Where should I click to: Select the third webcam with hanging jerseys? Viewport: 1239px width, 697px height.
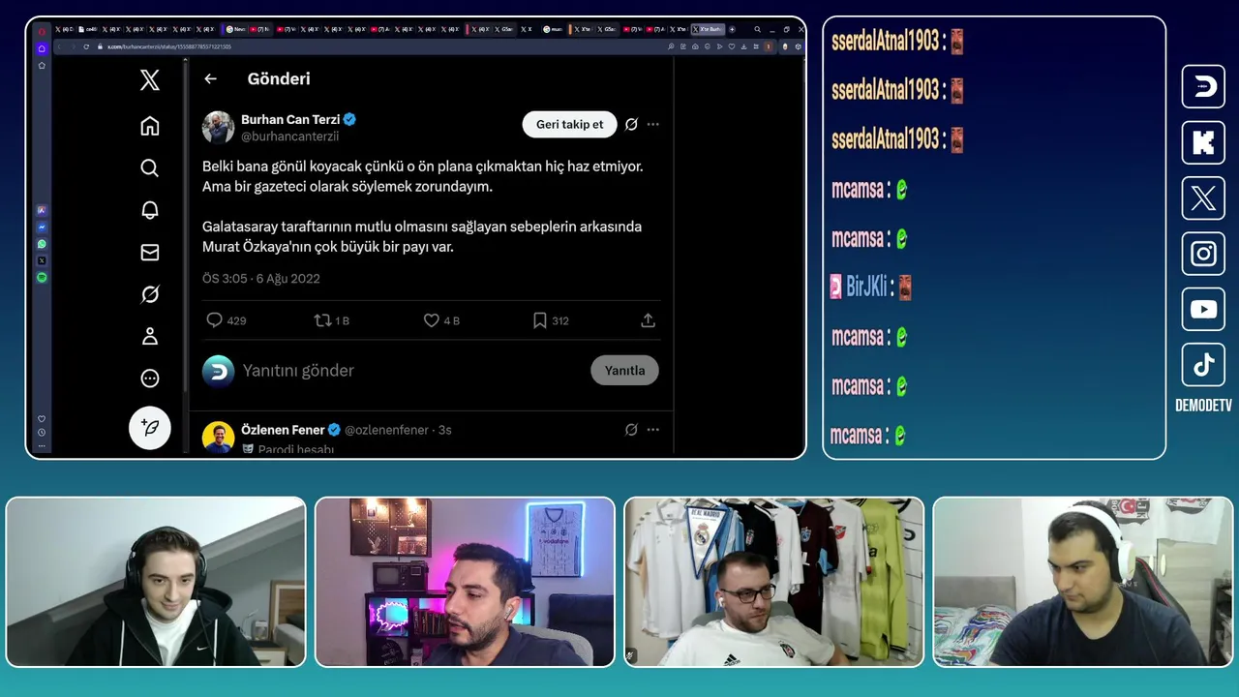pyautogui.click(x=774, y=582)
